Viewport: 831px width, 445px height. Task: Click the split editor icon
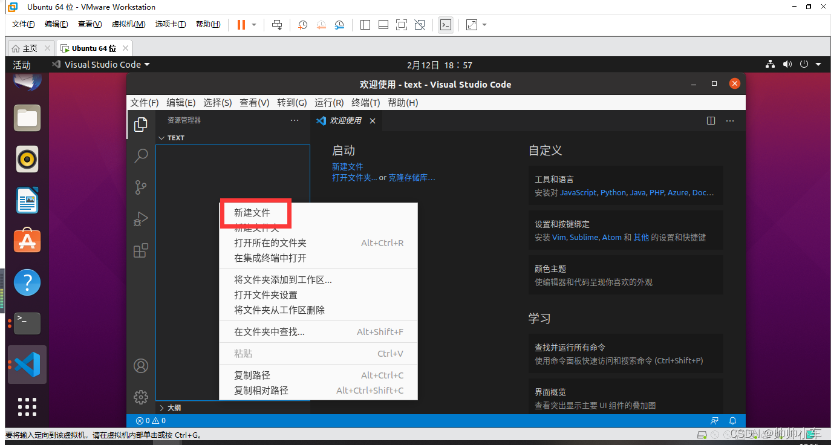tap(711, 120)
